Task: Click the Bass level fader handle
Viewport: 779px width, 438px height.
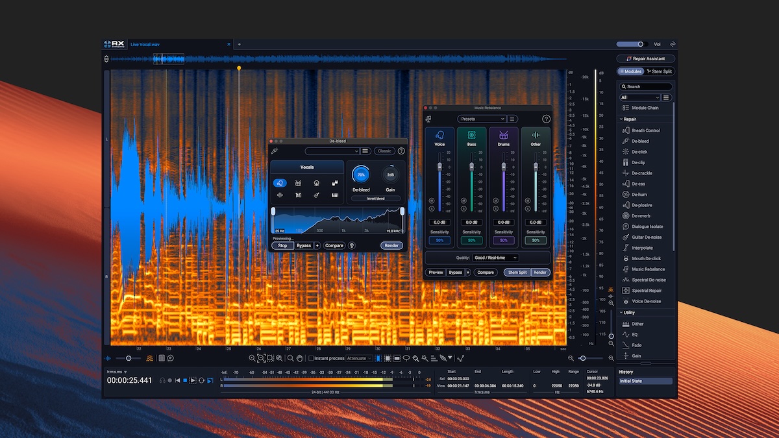Action: pos(471,167)
